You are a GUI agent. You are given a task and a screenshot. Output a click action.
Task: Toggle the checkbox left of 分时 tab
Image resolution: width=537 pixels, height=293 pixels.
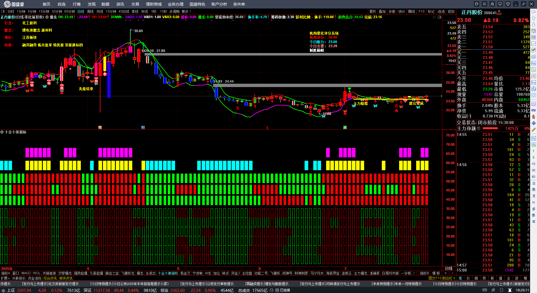point(3,11)
